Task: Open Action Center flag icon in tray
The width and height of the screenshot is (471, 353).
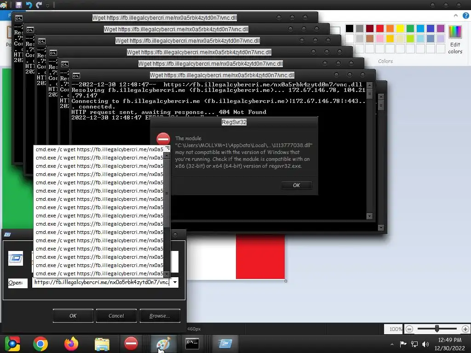Action: [403, 344]
